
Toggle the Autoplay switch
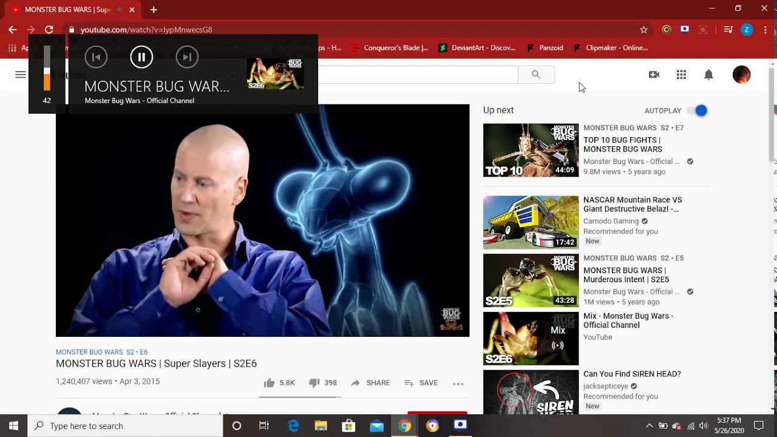pos(697,110)
